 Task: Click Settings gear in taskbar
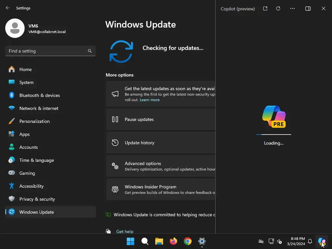(202, 241)
